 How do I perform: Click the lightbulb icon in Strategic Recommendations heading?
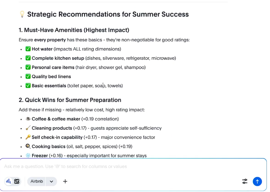tap(22, 14)
